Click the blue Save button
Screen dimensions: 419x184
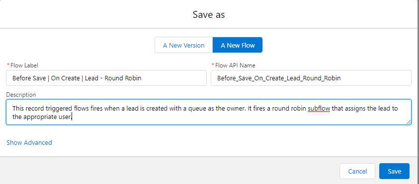coord(394,171)
